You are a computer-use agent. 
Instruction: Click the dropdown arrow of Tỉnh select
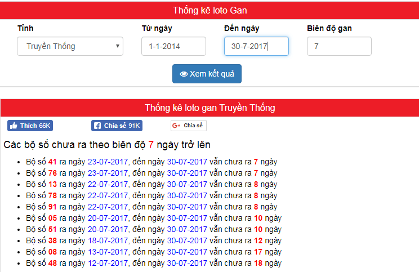(117, 46)
